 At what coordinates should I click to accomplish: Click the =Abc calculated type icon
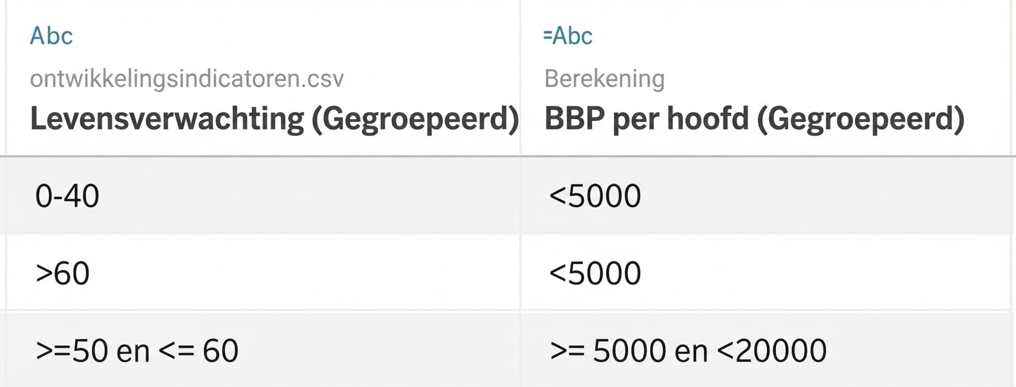coord(568,36)
